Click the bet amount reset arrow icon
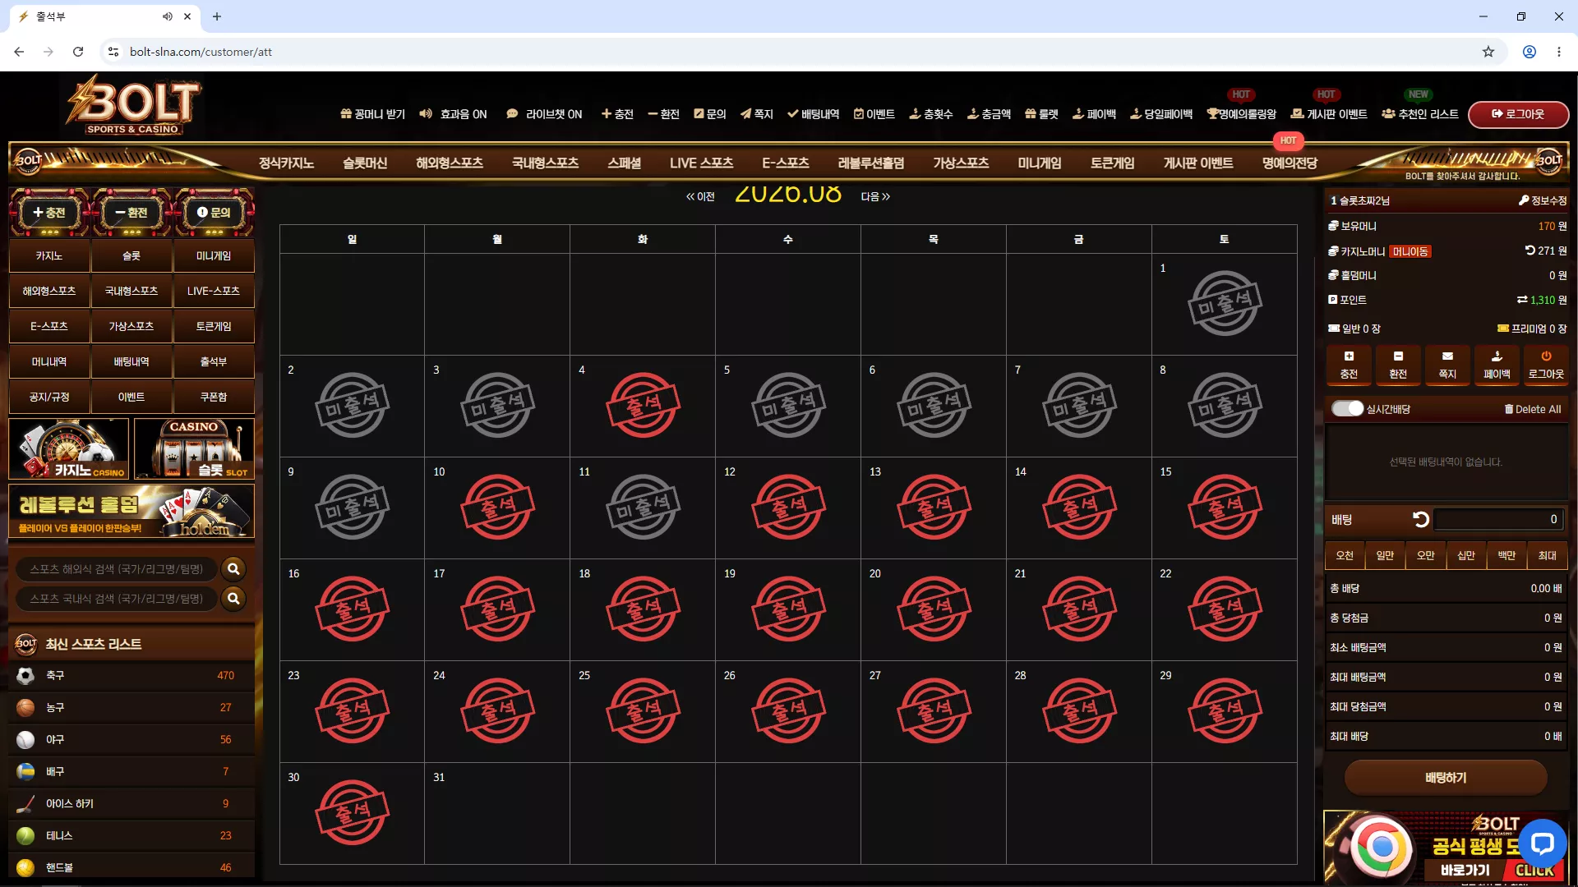The width and height of the screenshot is (1578, 887). [1420, 519]
